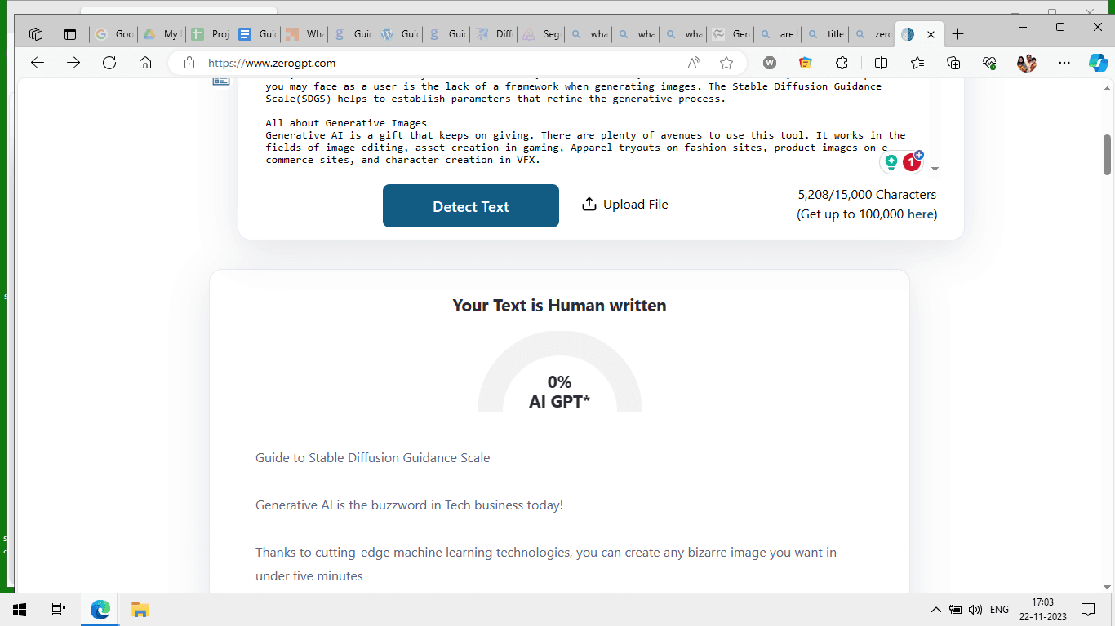
Task: Open Settings and more ellipsis menu
Action: 1064,63
